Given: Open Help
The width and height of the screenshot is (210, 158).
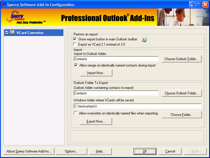Looking at the screenshot, I should (x=100, y=151).
